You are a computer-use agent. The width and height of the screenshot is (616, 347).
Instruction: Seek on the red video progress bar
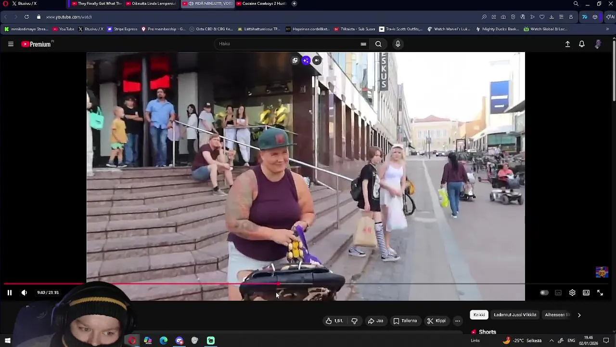tap(306, 284)
